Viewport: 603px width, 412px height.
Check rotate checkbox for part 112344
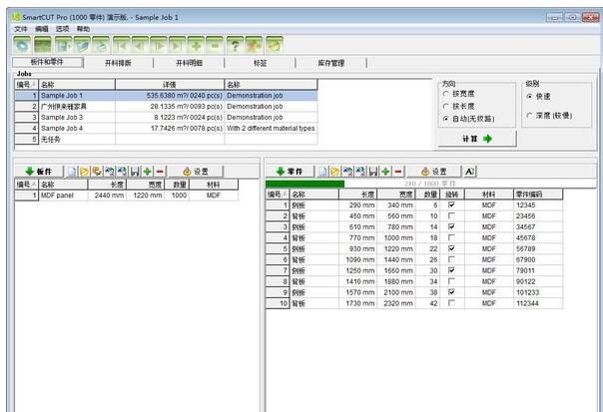[x=452, y=303]
